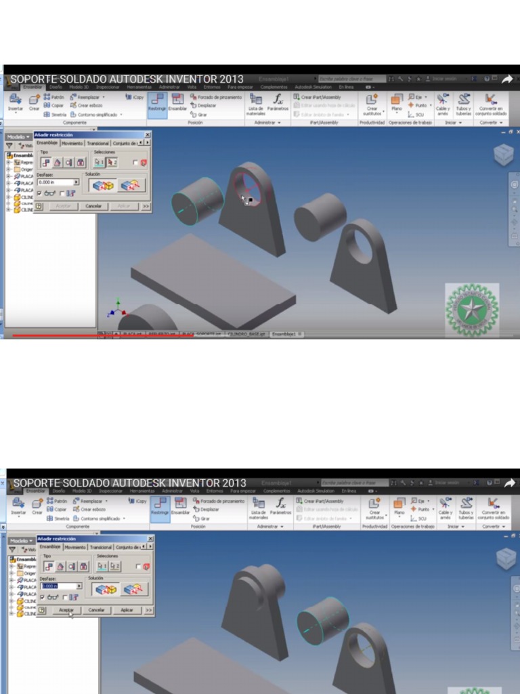This screenshot has width=520, height=694.
Task: Open Inspeccionar ribbon tab in upper frame
Action: coord(108,87)
